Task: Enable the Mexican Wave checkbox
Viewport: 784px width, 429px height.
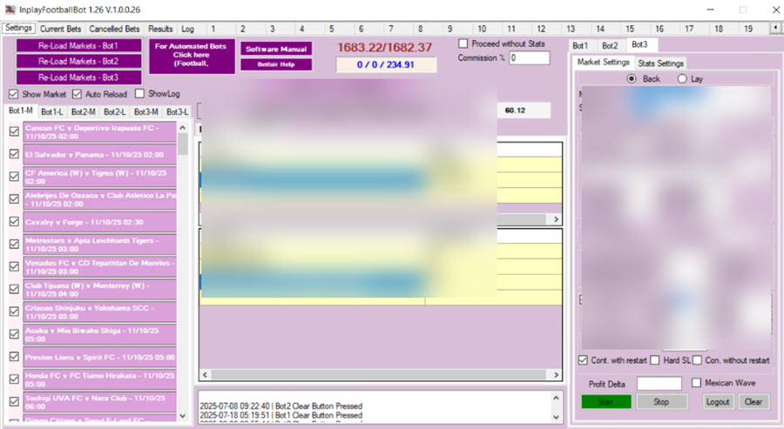Action: [697, 383]
